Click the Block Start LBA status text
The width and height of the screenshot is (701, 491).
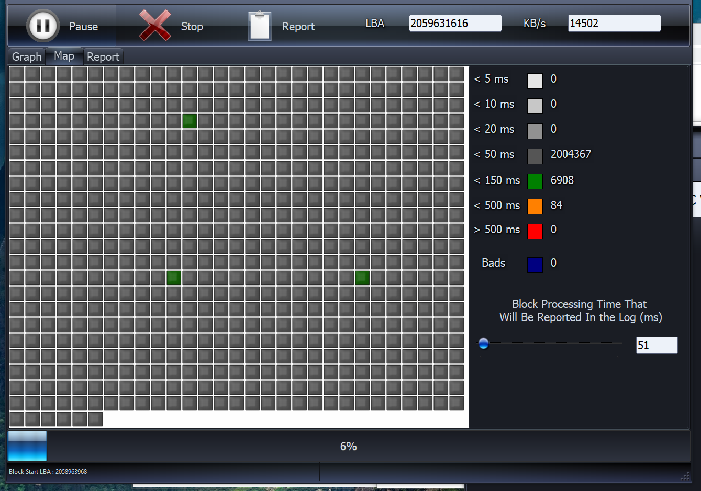pyautogui.click(x=48, y=472)
